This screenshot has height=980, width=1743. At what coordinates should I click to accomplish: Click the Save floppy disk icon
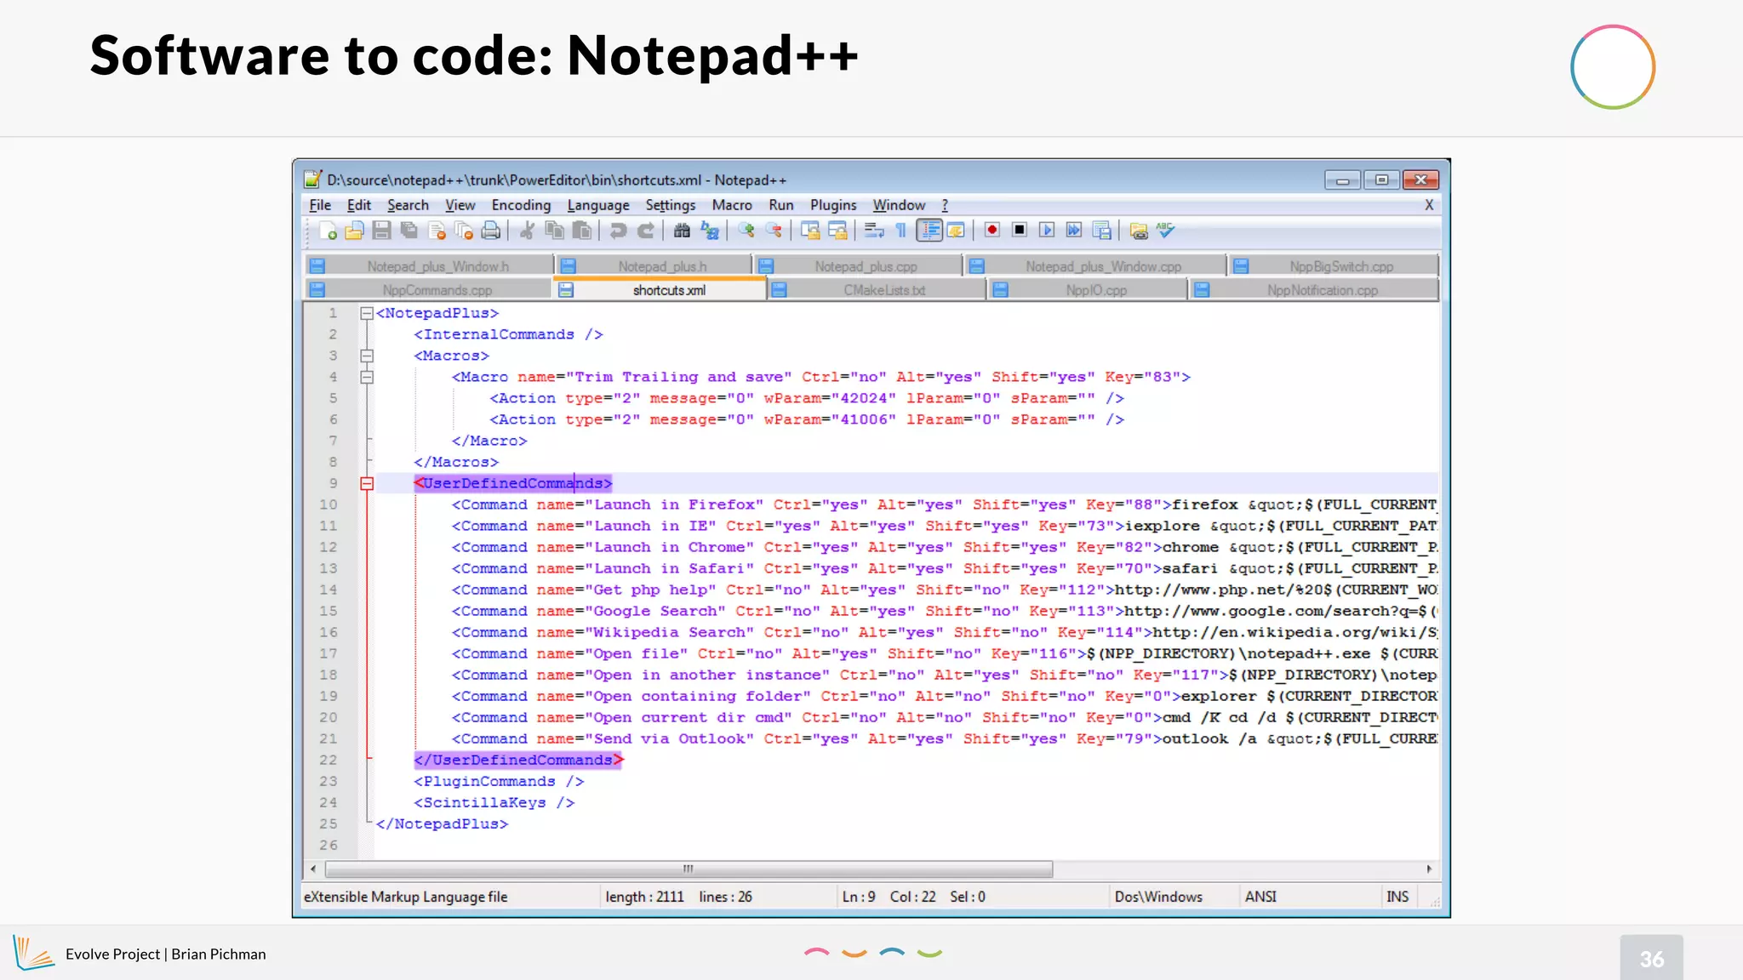point(381,231)
